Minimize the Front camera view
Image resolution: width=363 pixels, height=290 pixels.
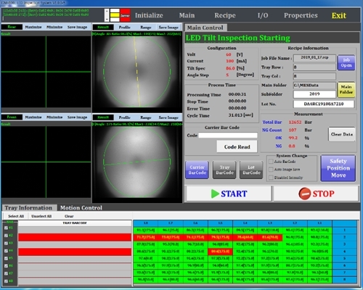coord(54,117)
